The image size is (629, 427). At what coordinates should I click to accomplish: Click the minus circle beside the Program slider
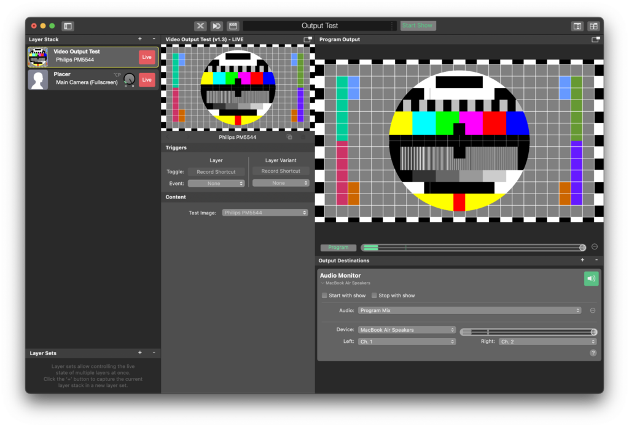pyautogui.click(x=595, y=247)
